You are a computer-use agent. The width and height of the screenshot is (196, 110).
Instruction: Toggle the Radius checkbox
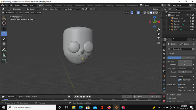pos(179,85)
